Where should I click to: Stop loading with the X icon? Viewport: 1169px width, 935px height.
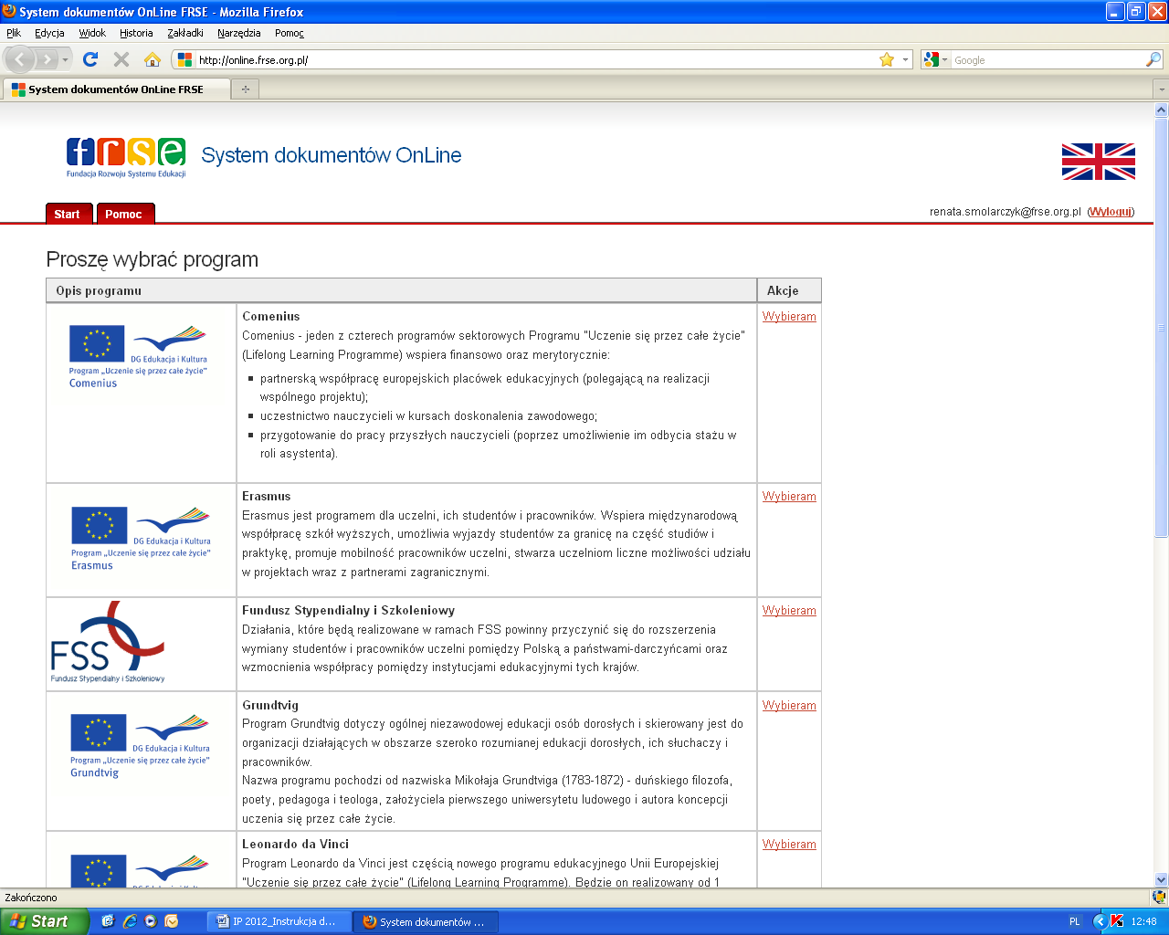point(121,59)
